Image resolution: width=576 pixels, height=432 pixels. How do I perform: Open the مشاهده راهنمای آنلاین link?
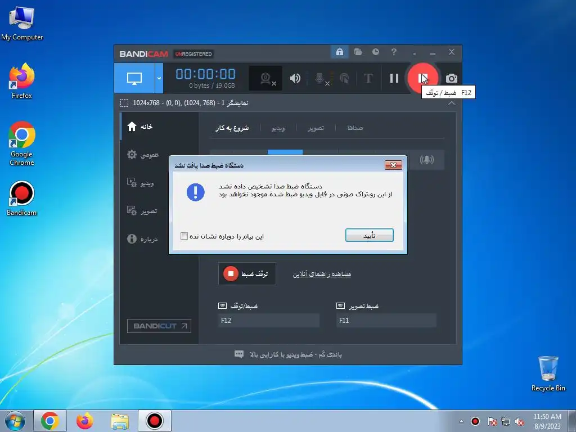point(322,274)
